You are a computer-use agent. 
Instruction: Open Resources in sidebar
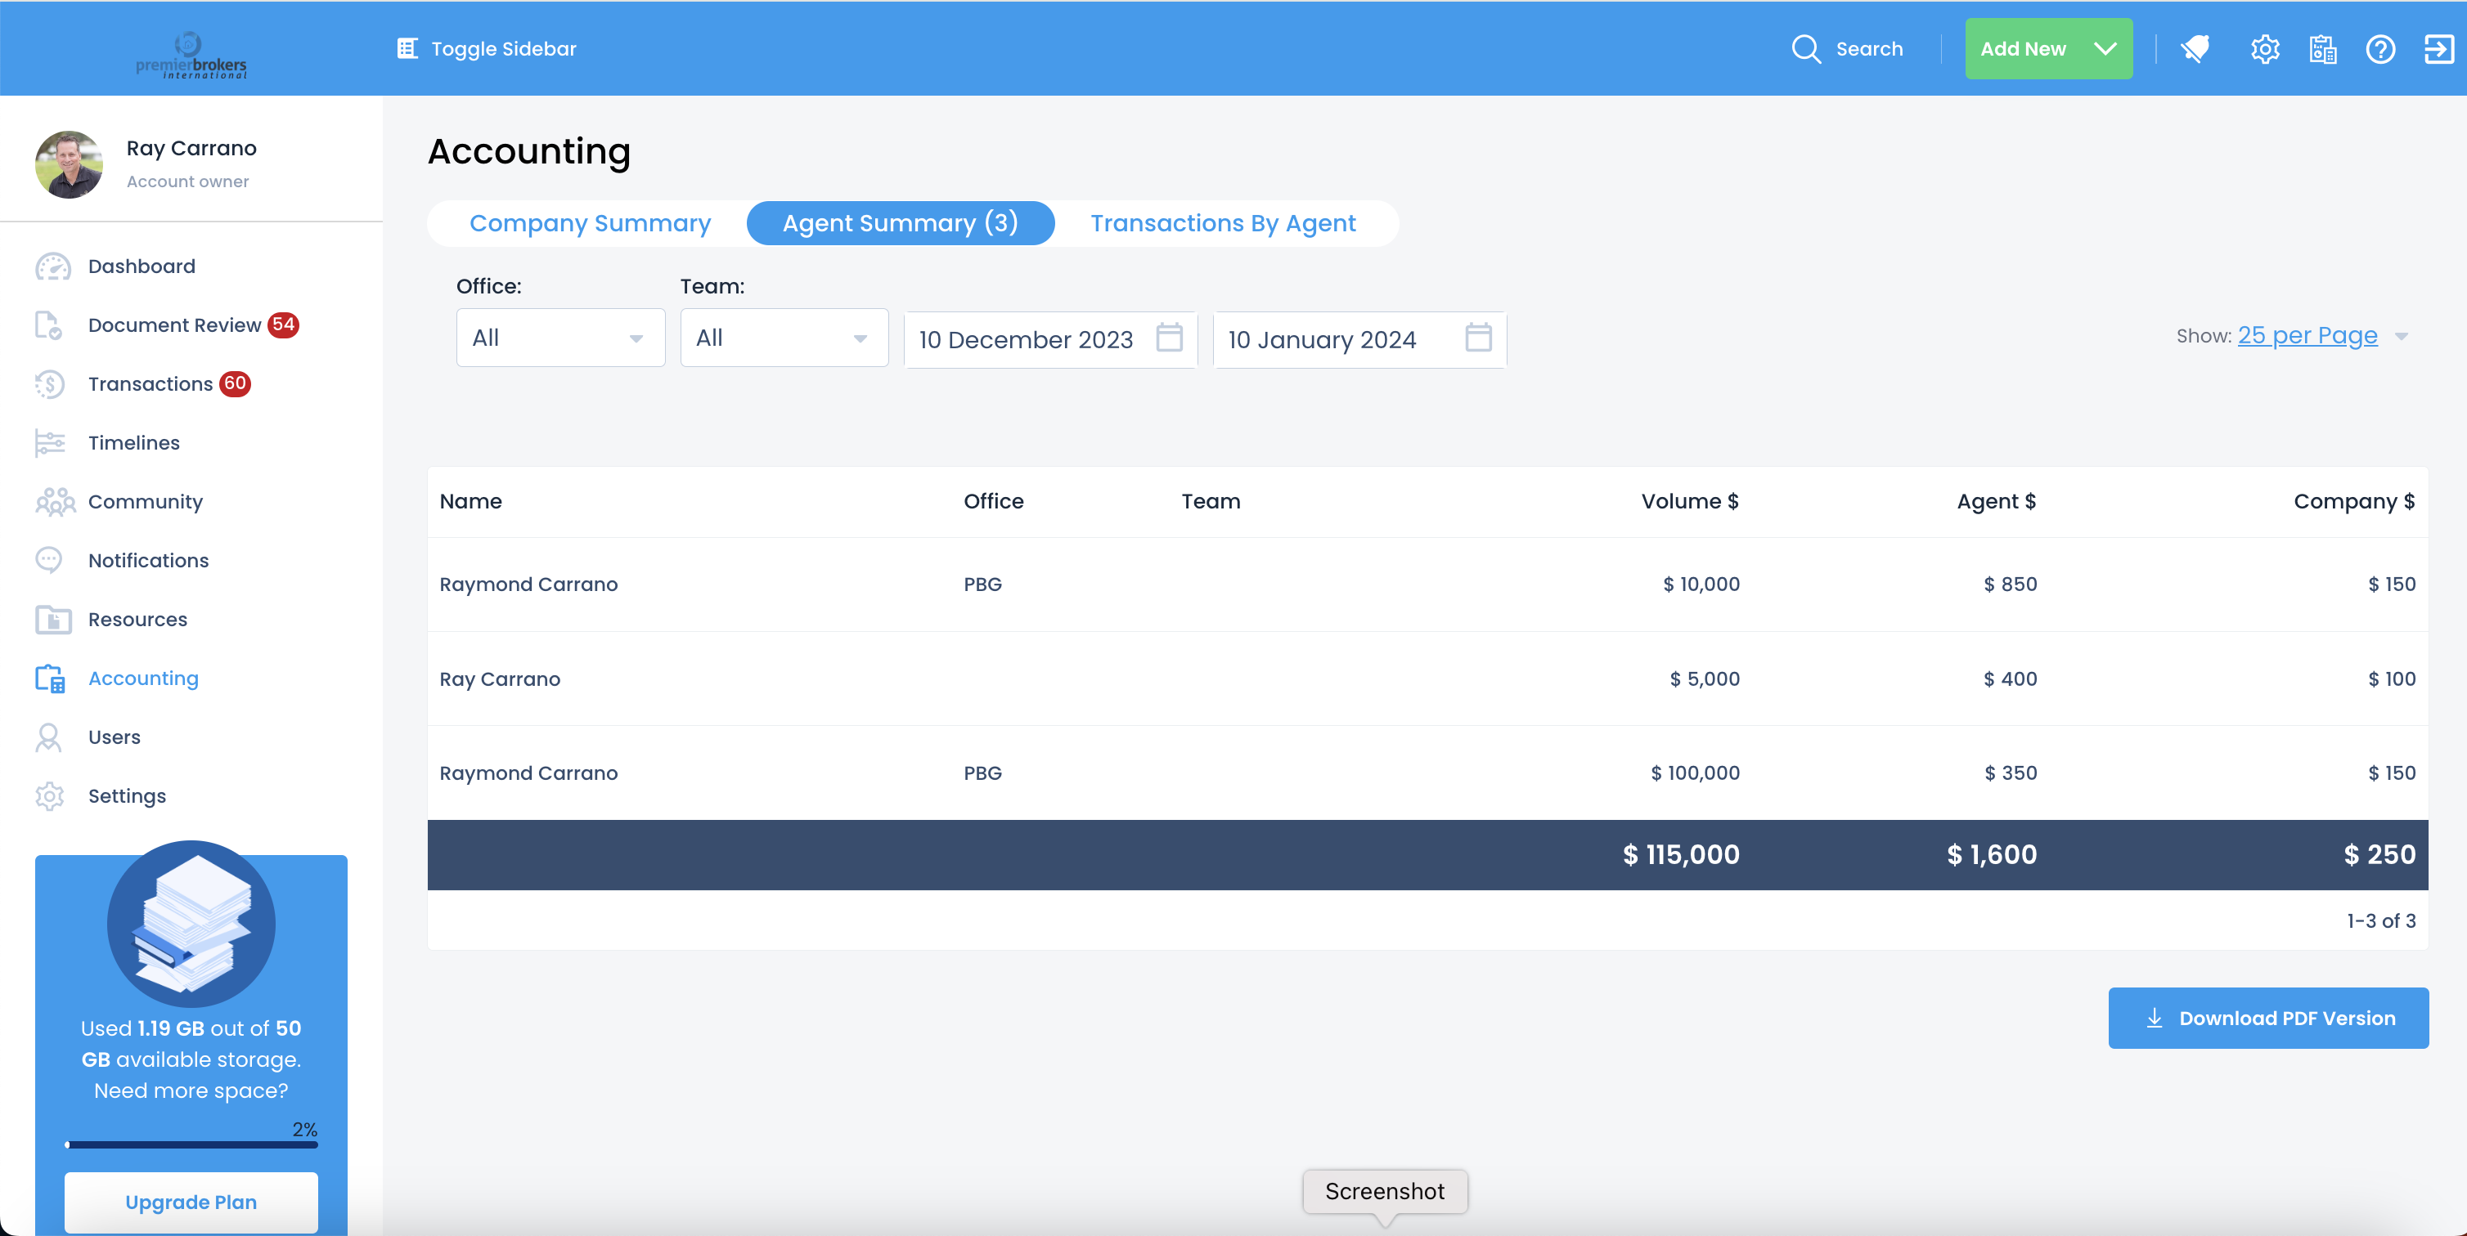click(138, 620)
